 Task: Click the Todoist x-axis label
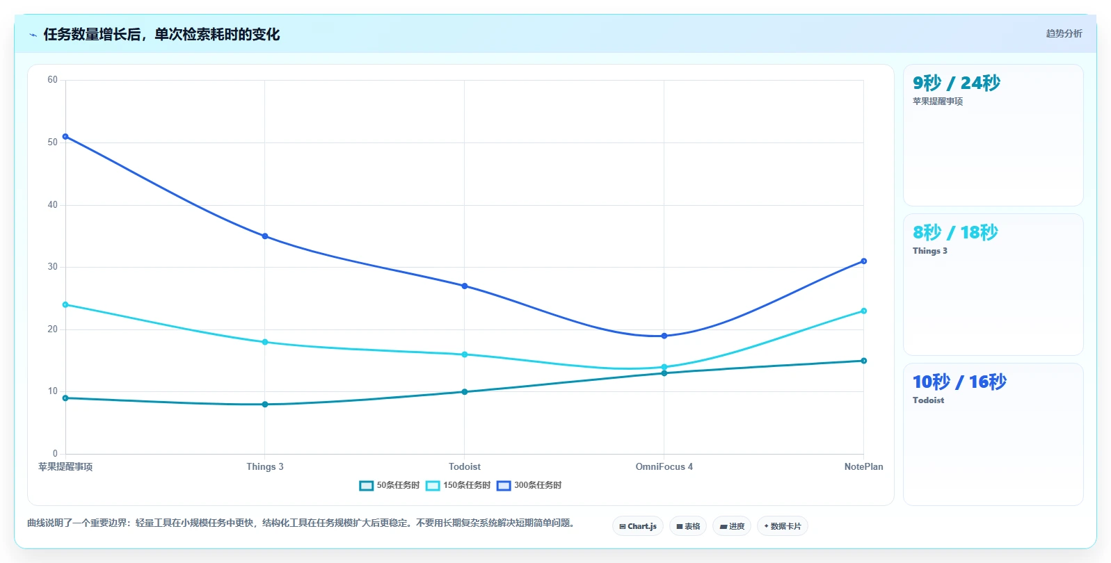pos(465,466)
